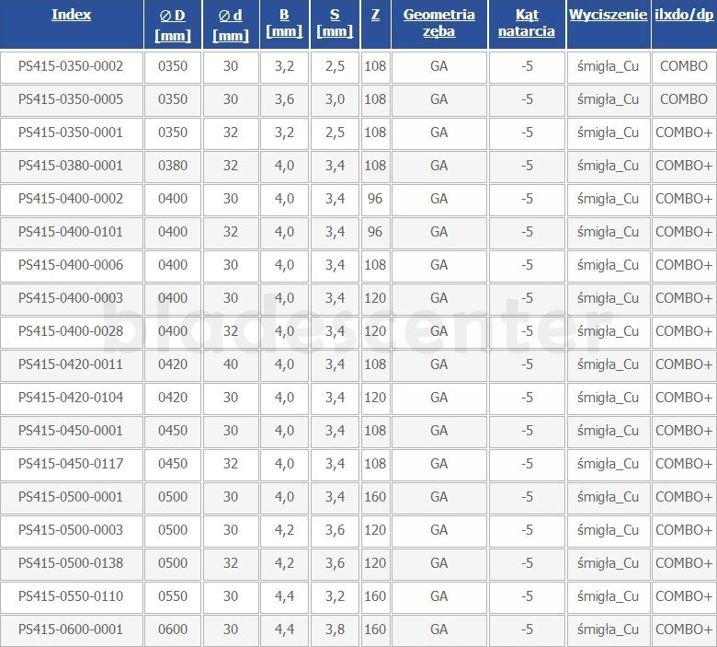Select the PS415-0400-0101 index cell
The image size is (717, 647).
point(71,232)
